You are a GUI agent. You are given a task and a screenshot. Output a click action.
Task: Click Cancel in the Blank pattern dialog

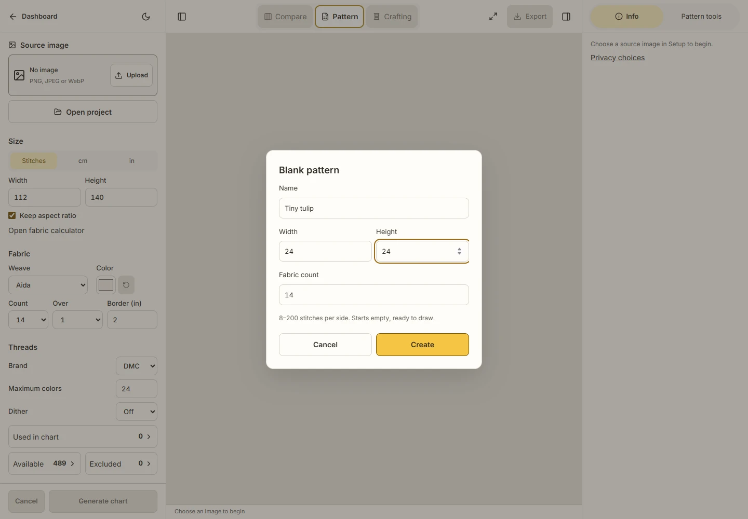(325, 345)
